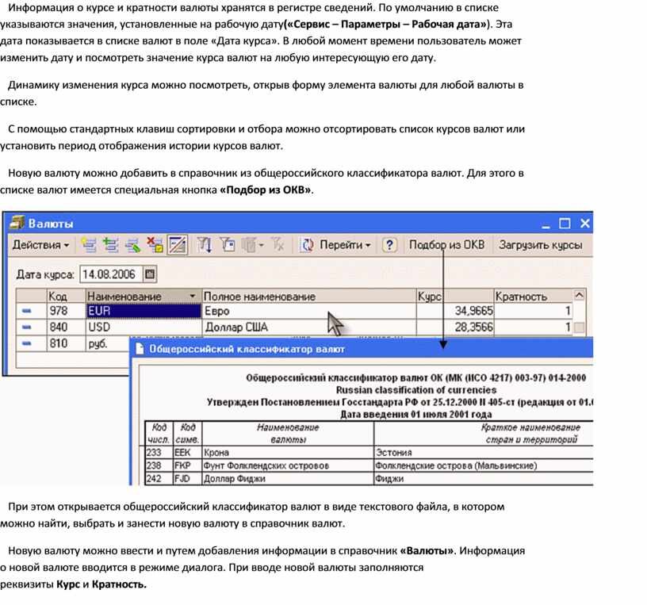Click the Help question mark icon

tap(389, 245)
